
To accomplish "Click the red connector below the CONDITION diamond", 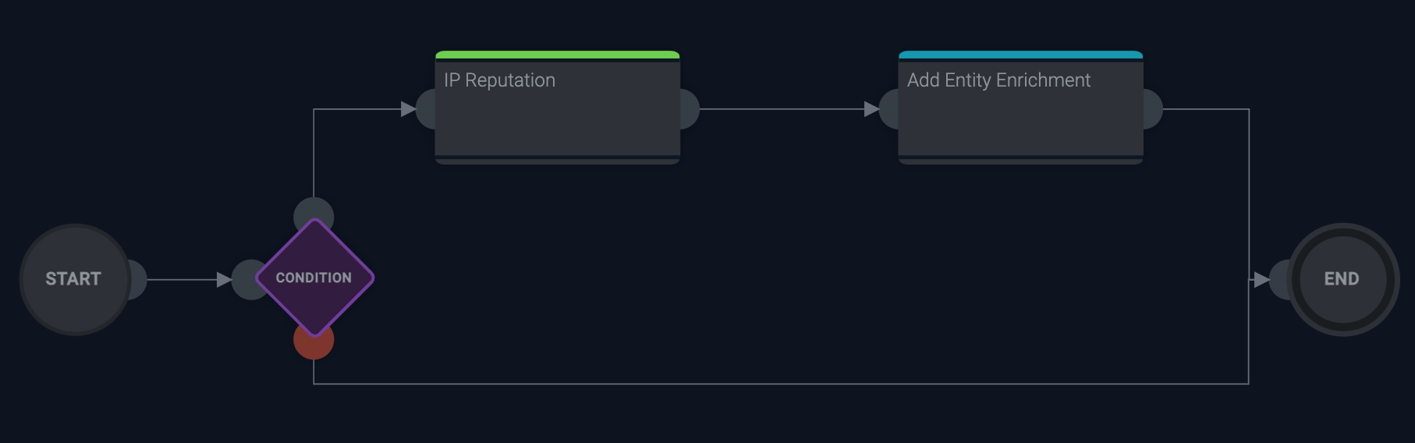I will pyautogui.click(x=314, y=348).
